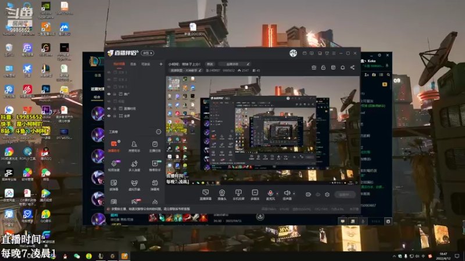Image resolution: width=465 pixels, height=261 pixels.
Task: Click the padlock icon in the stream header
Action: [x=323, y=67]
